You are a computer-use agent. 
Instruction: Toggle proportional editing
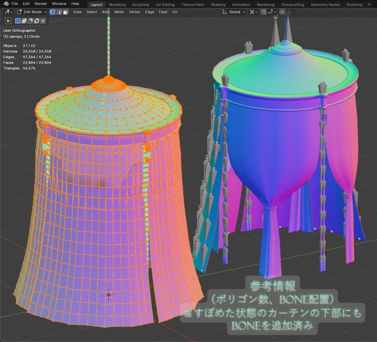282,12
